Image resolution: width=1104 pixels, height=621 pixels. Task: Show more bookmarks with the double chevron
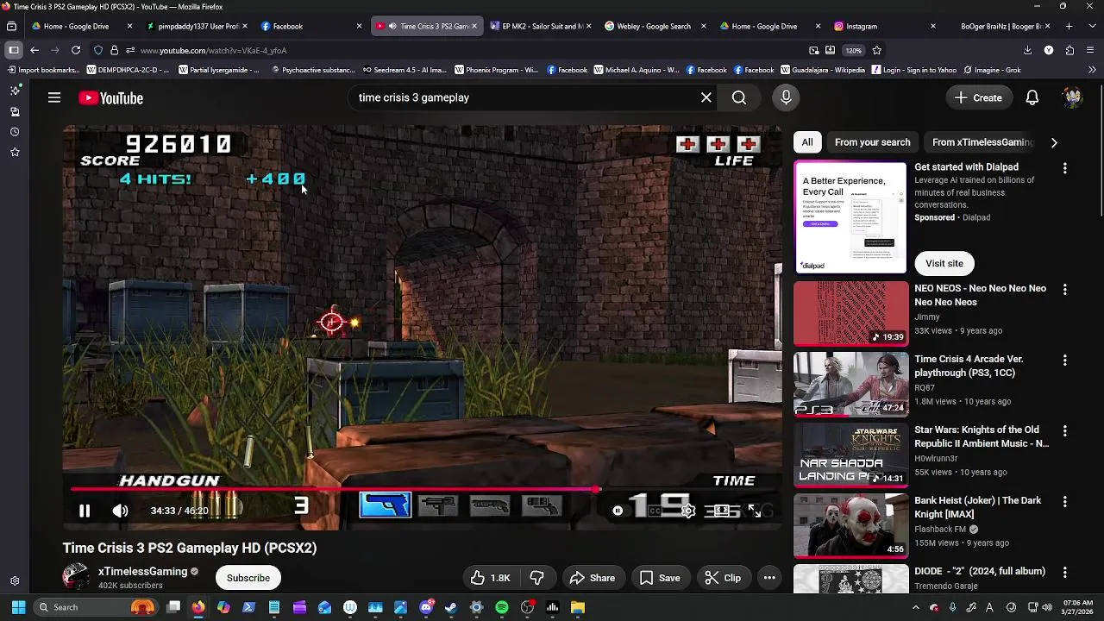[x=1094, y=70]
